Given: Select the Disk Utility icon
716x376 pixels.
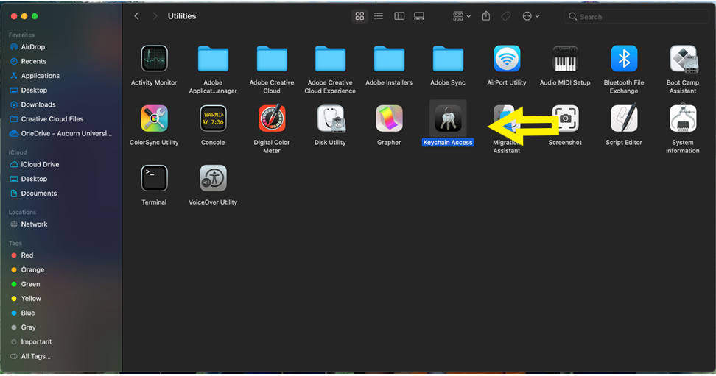Looking at the screenshot, I should tap(330, 118).
